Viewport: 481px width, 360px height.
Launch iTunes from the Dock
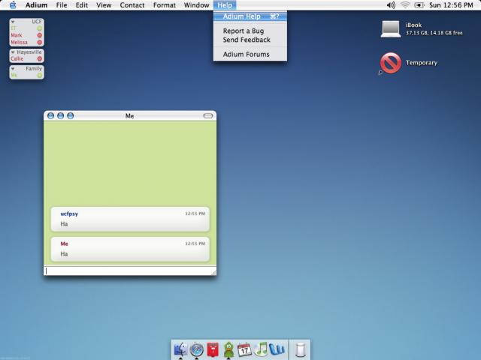point(261,349)
